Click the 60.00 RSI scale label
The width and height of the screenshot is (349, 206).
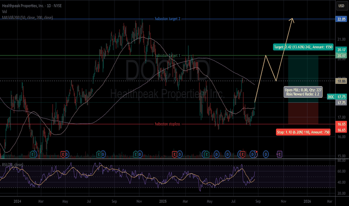(342, 171)
